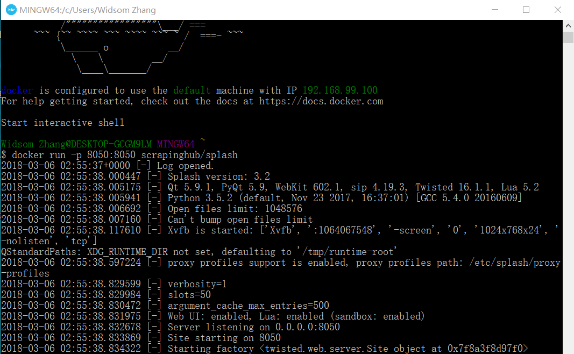Screen dimensions: 574x354
Task: Click the IP address 192.168.99.100
Action: click(x=339, y=90)
